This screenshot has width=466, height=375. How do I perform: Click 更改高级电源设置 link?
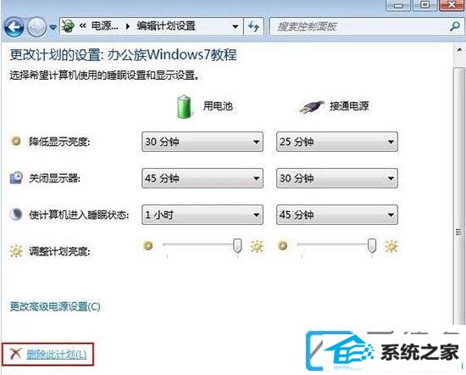coord(55,306)
